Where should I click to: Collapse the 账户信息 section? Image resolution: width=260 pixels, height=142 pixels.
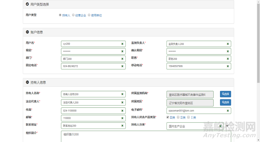click(x=28, y=32)
